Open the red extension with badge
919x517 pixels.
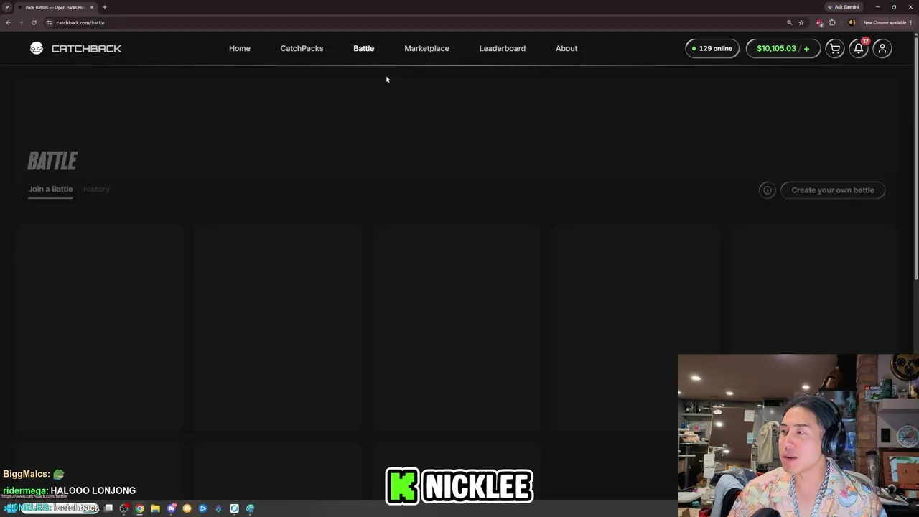[x=820, y=22]
